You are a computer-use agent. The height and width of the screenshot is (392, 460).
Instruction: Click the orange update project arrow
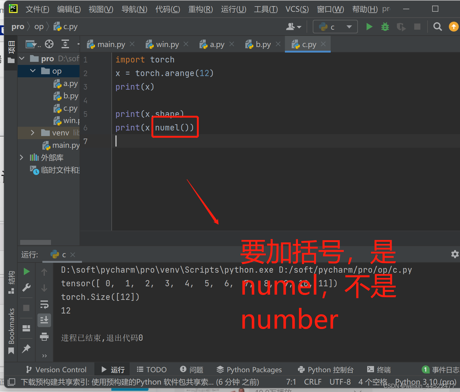[454, 27]
